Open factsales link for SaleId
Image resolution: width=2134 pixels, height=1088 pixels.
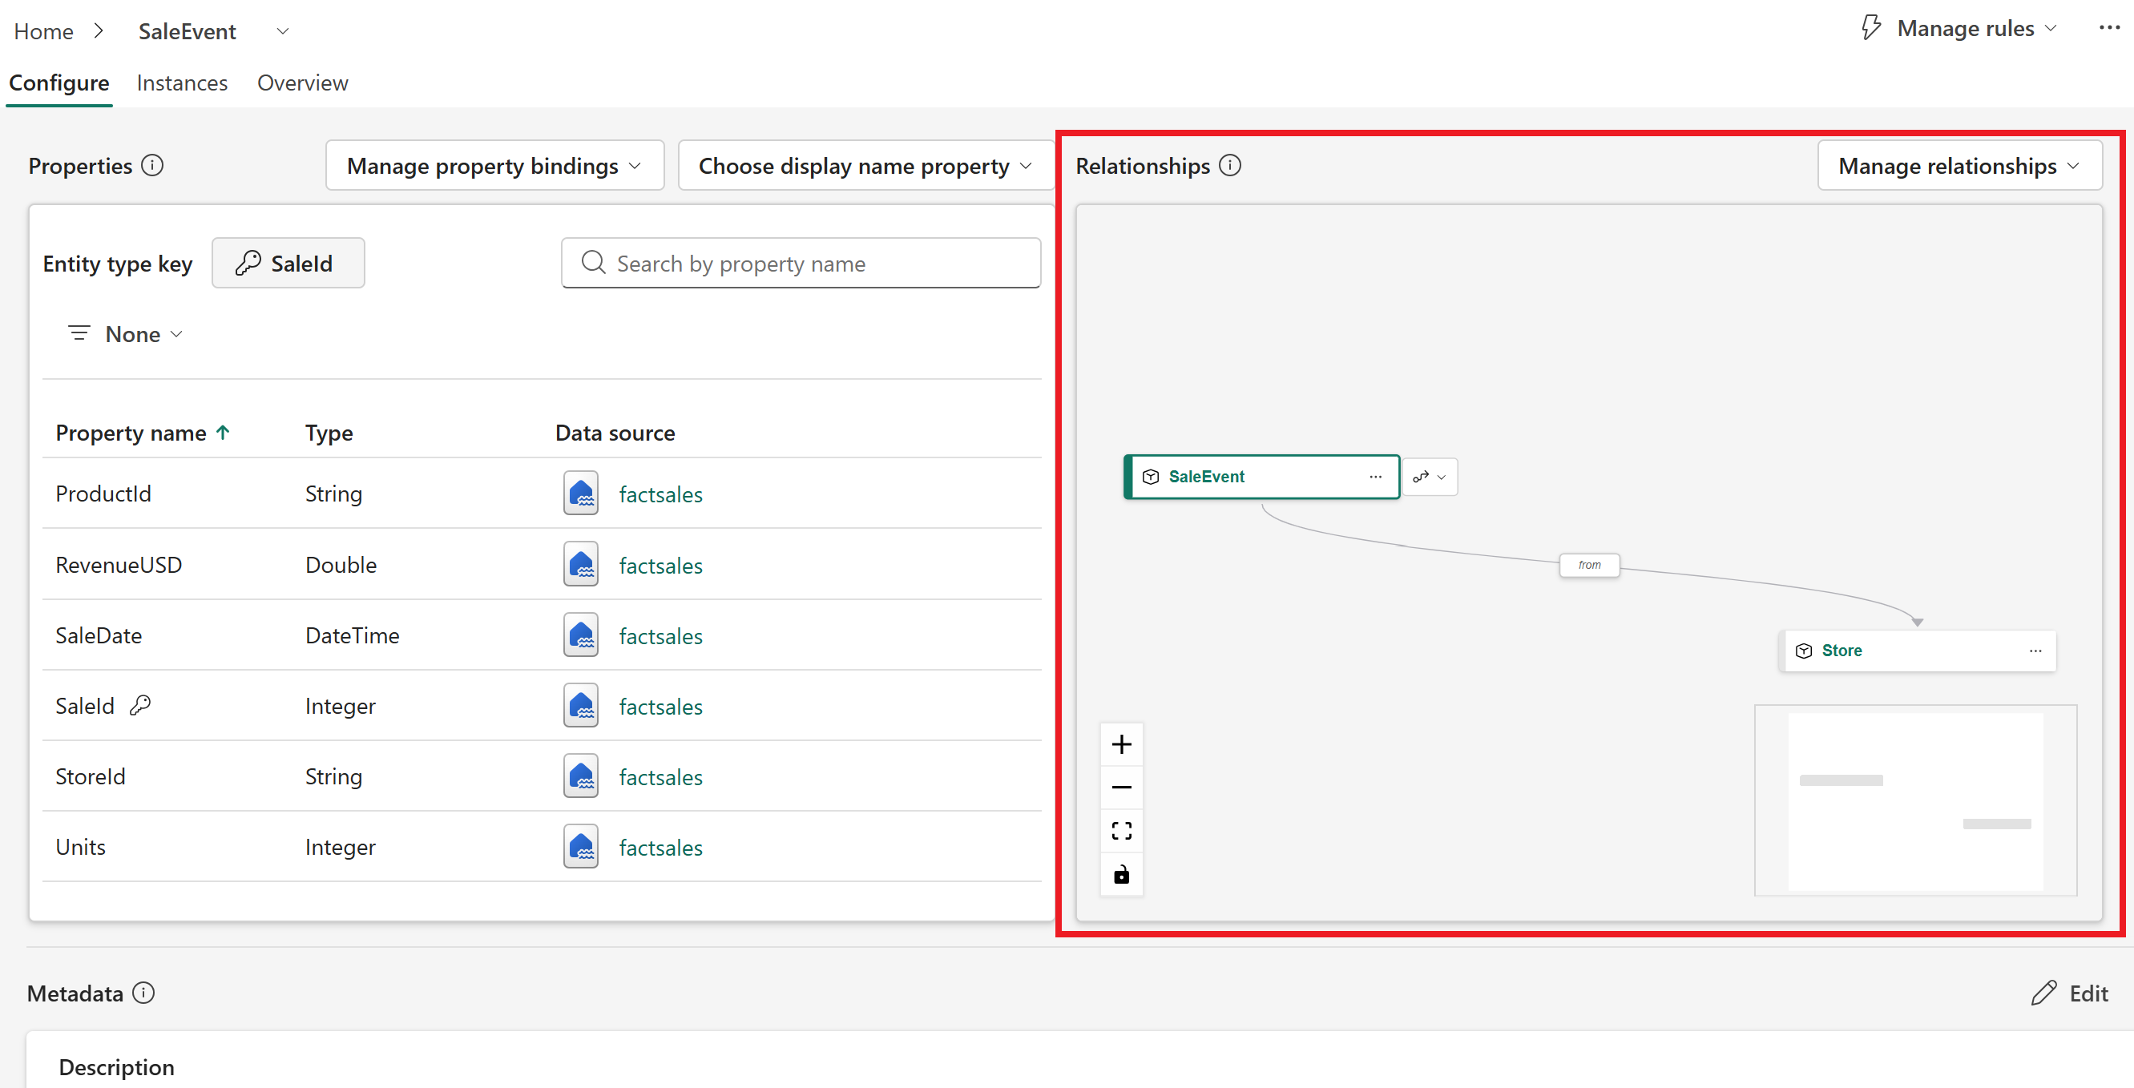(x=660, y=707)
